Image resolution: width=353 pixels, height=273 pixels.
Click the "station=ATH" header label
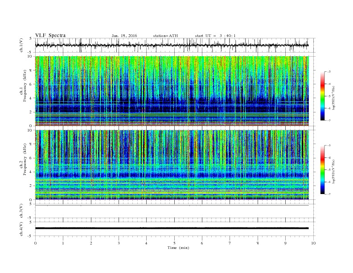tap(165, 36)
